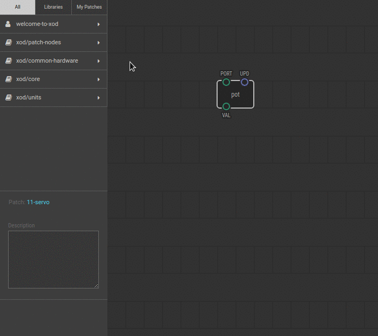
Task: Expand the welcome-to-xod arrow
Action: (x=98, y=24)
